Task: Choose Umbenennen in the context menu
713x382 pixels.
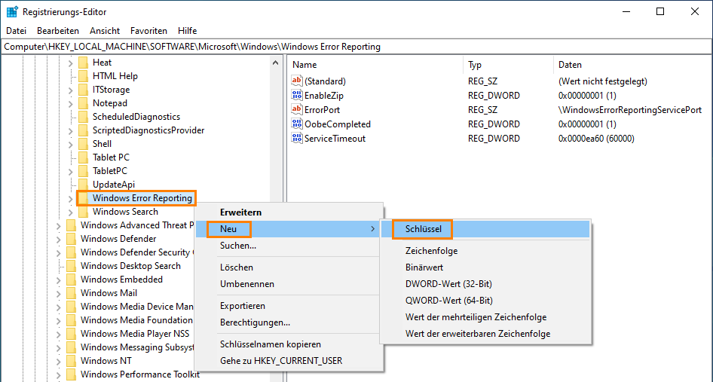Action: pyautogui.click(x=289, y=284)
